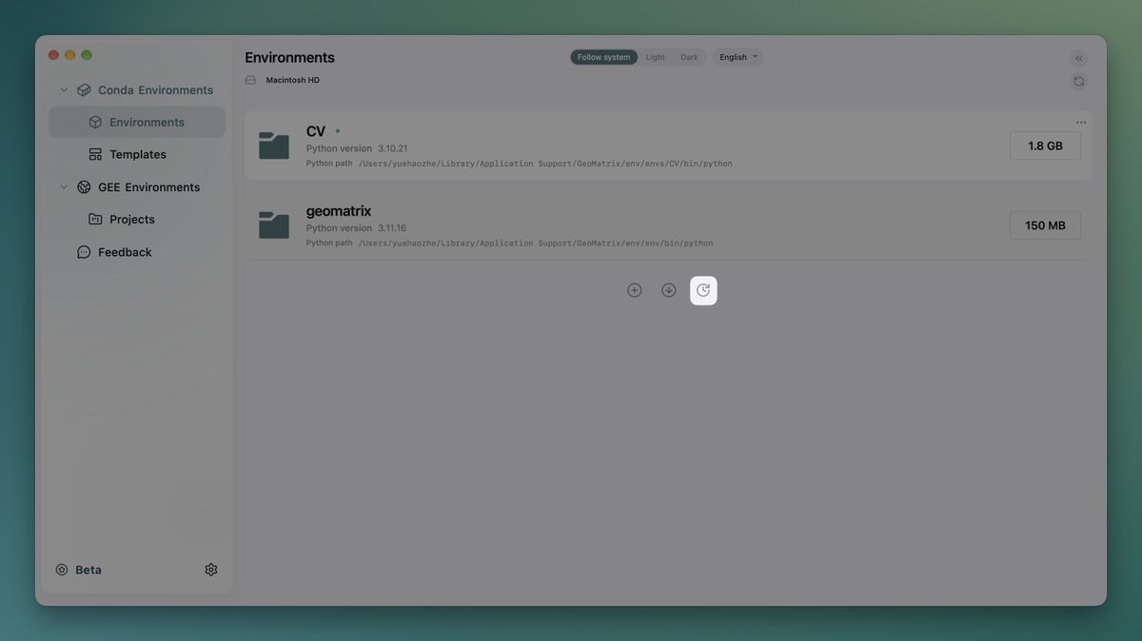Collapse the GEE Environments section chevron
Screen dimensions: 1142x641
pyautogui.click(x=64, y=187)
